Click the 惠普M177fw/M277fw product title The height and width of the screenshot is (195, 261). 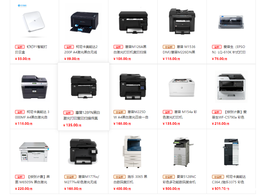point(82,179)
